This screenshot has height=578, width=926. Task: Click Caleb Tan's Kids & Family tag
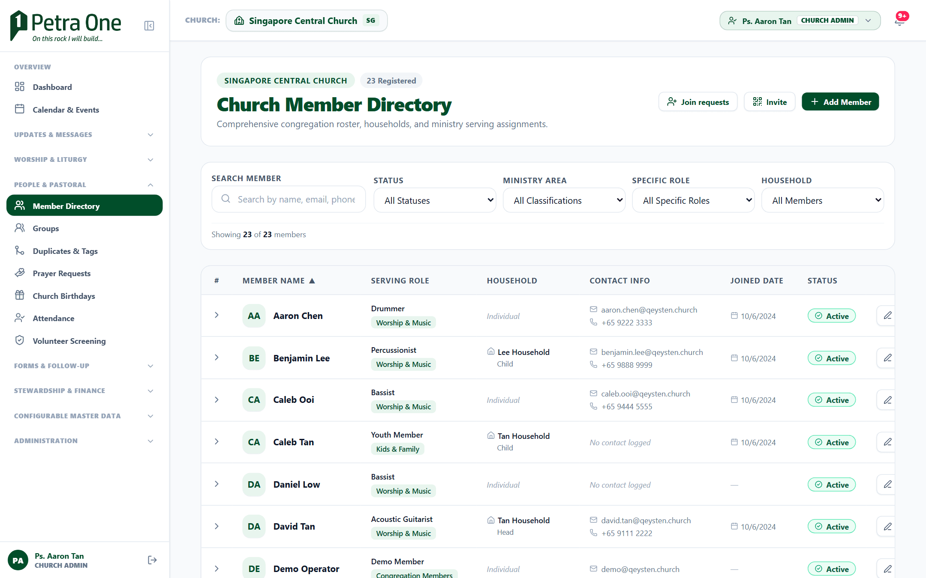pos(397,449)
